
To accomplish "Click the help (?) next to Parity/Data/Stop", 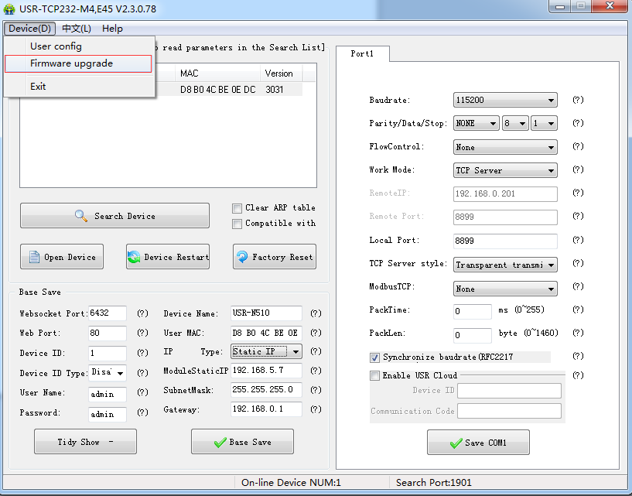I will 578,123.
